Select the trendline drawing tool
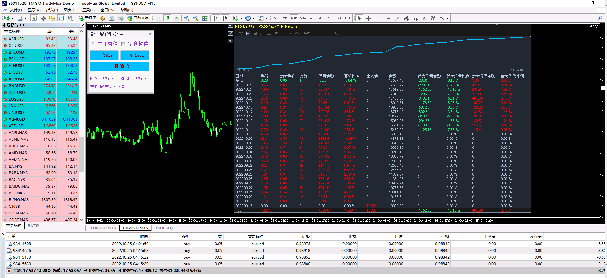The width and height of the screenshot is (607, 278). point(397,18)
